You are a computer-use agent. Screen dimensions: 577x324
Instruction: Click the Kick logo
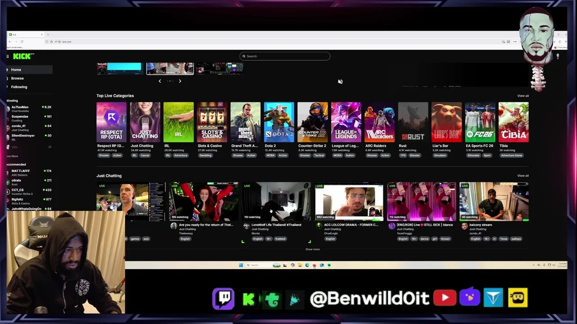tap(23, 56)
